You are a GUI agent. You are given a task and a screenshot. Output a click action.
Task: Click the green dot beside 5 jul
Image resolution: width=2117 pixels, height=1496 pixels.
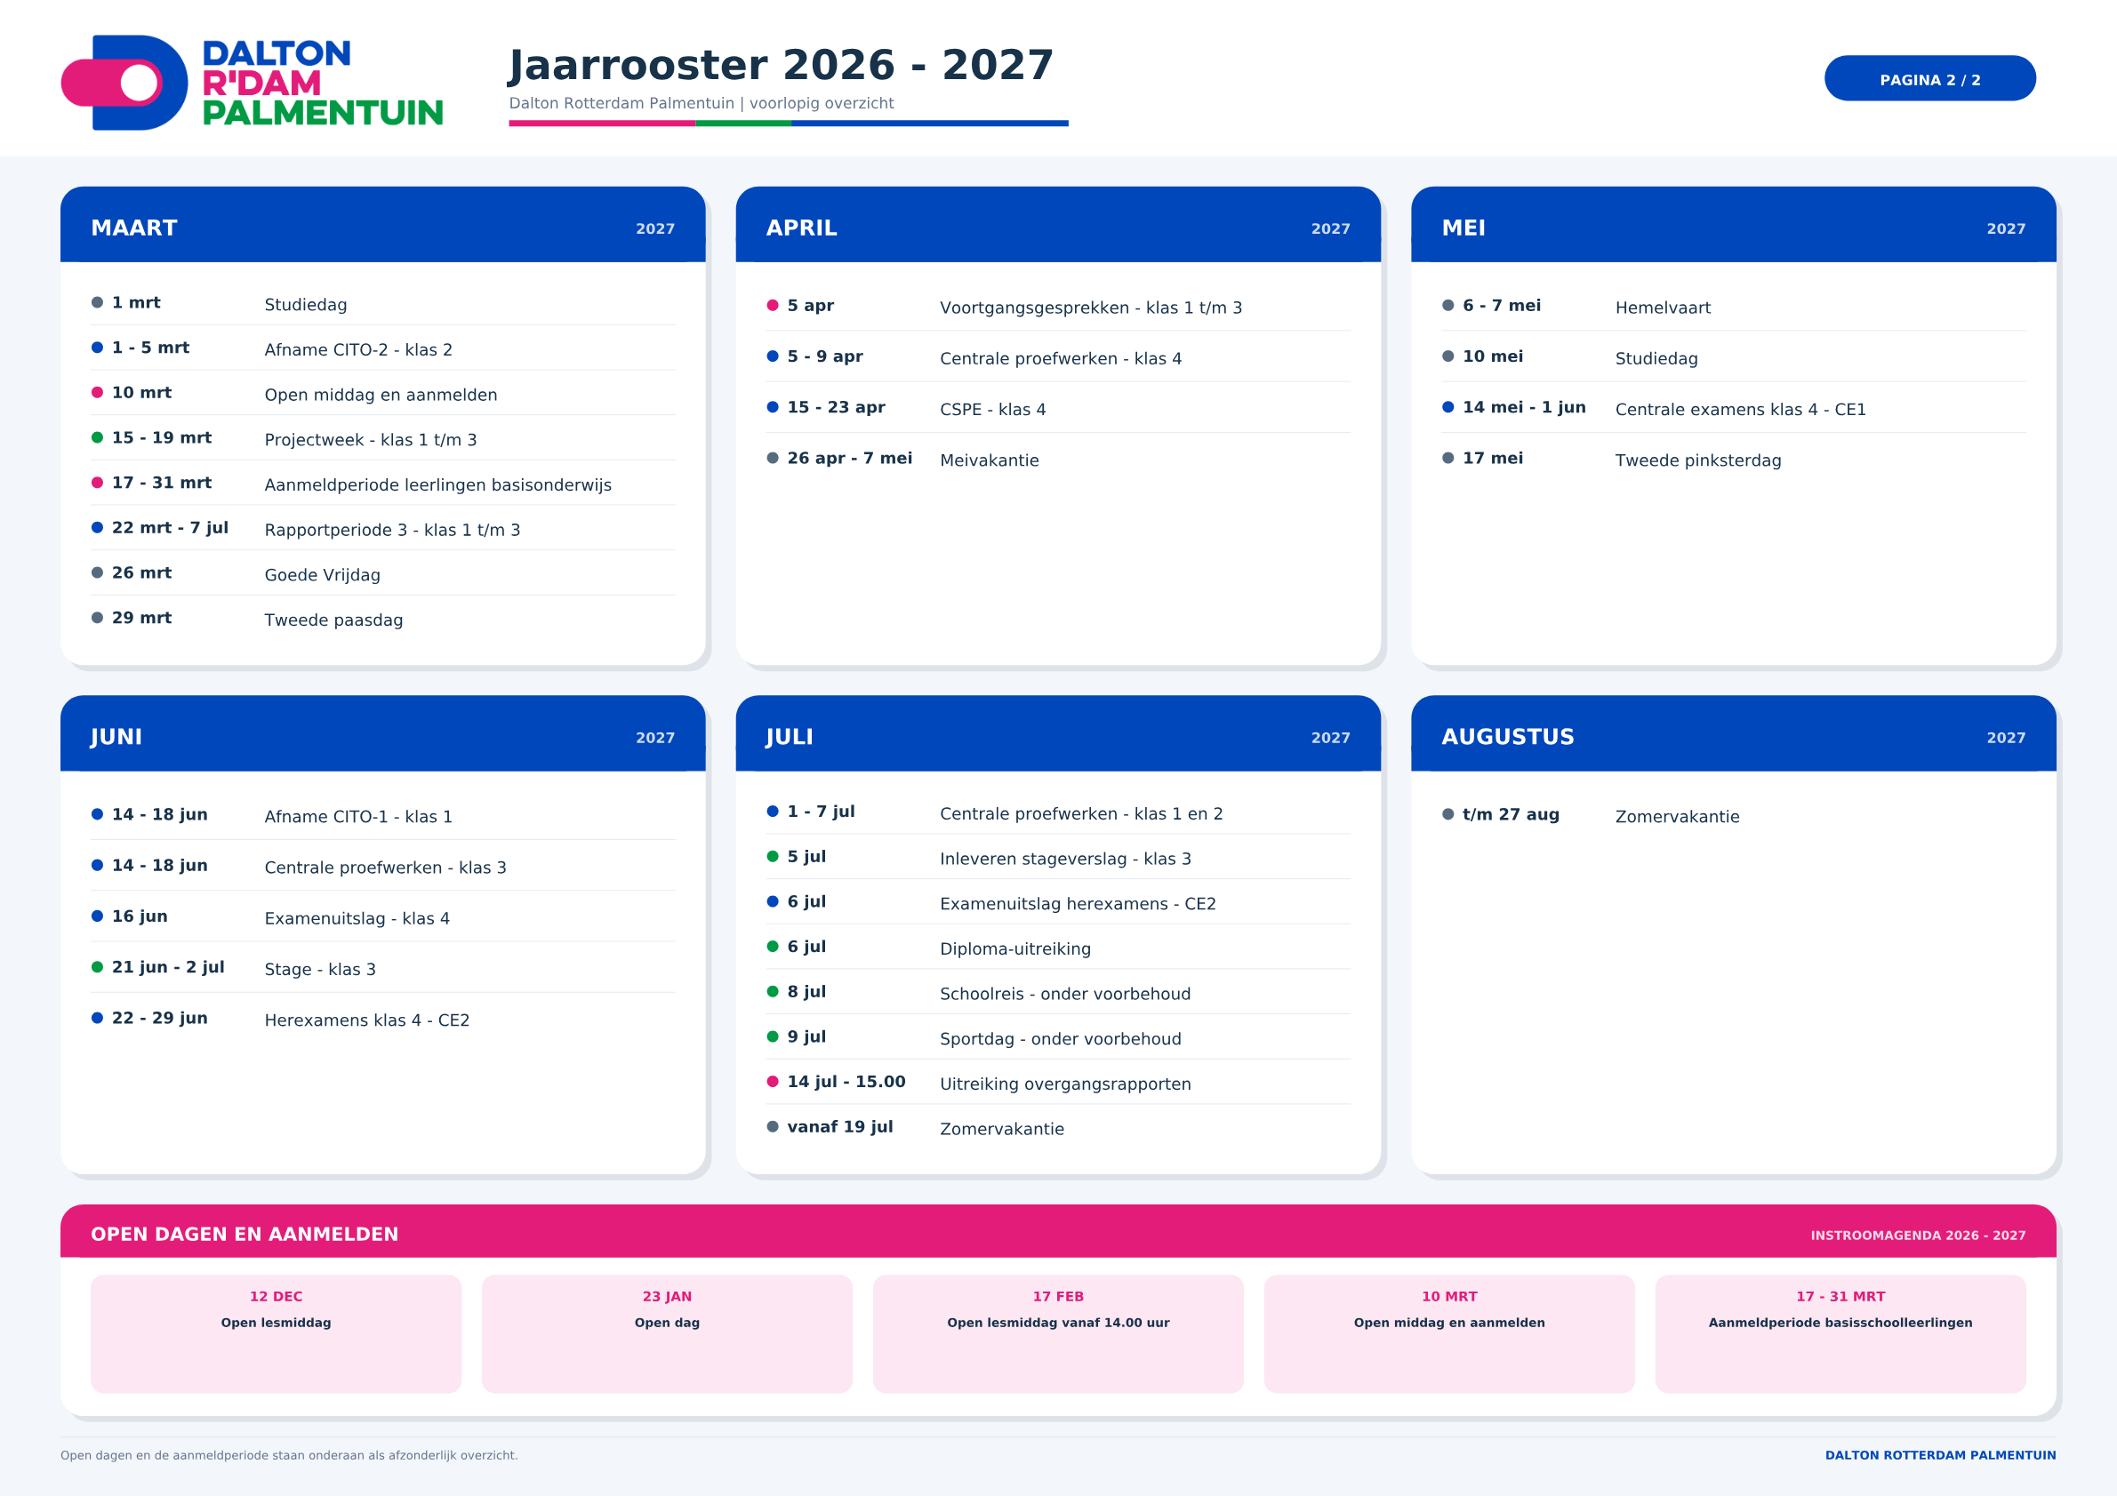pyautogui.click(x=773, y=856)
